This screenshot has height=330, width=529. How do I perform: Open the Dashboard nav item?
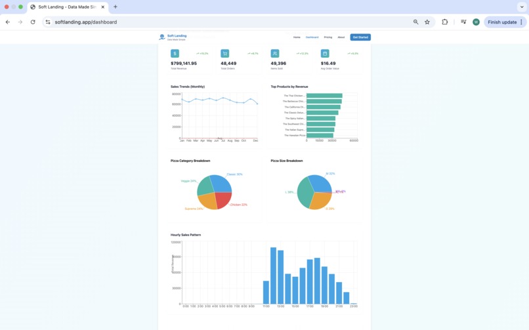(x=312, y=37)
